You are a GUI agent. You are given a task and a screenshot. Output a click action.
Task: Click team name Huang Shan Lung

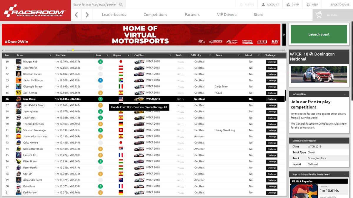click(x=225, y=130)
